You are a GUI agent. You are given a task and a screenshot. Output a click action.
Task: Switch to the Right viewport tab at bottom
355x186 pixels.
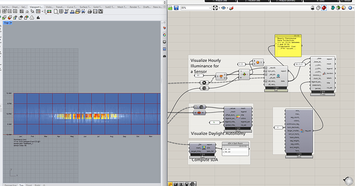[38, 185]
